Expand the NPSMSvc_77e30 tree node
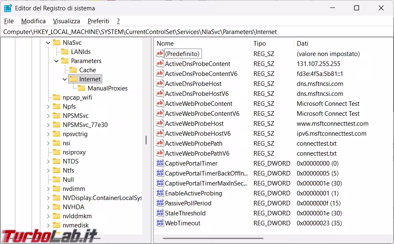This screenshot has height=244, width=394. pos(48,125)
